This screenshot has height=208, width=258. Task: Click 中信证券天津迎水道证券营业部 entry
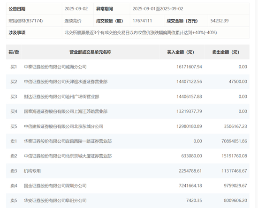[x=66, y=82]
